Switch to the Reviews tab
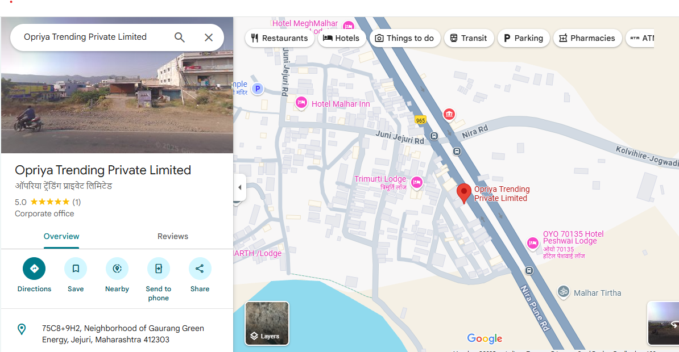 click(173, 236)
